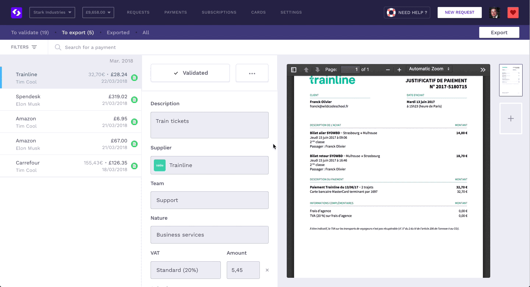Open the £9,658.00 budget dropdown
Viewport: 530px width, 287px height.
pos(98,12)
